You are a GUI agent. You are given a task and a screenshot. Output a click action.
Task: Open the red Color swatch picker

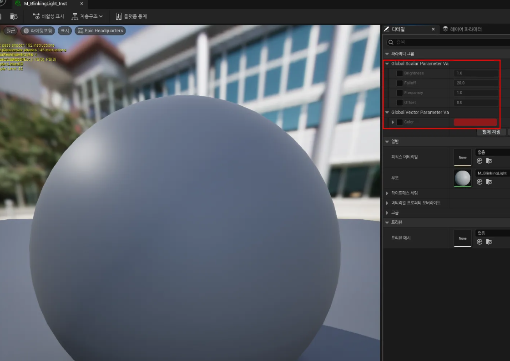point(475,122)
